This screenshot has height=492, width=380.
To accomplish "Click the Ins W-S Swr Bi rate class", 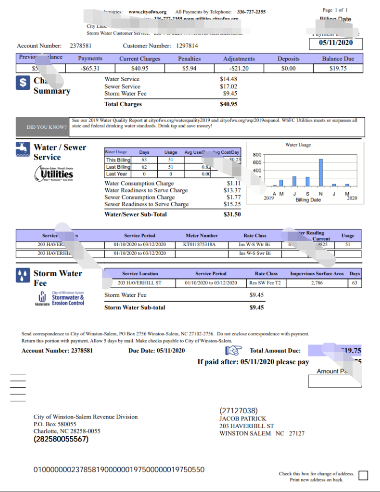I will (254, 253).
